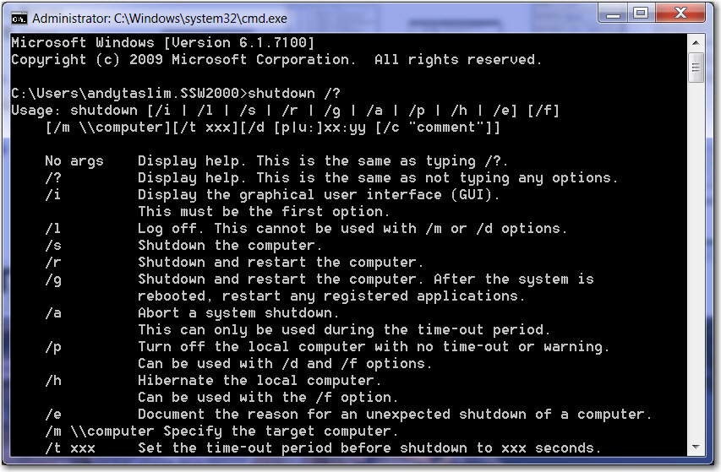Click the scrollbar up arrow
The image size is (721, 472).
point(696,41)
